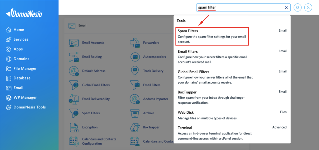Go to Apps in the sidebar
The height and width of the screenshot is (150, 319).
point(18,49)
